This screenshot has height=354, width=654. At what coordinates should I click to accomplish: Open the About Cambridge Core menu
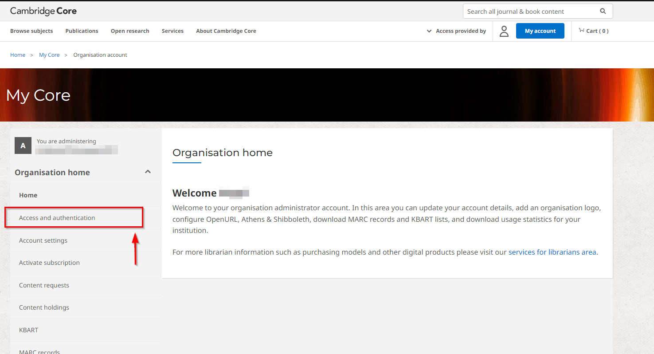226,31
